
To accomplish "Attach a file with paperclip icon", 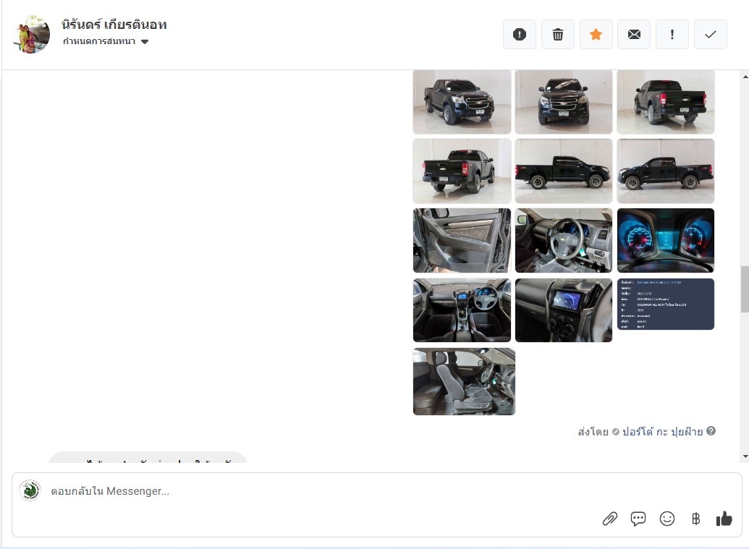I will 610,519.
